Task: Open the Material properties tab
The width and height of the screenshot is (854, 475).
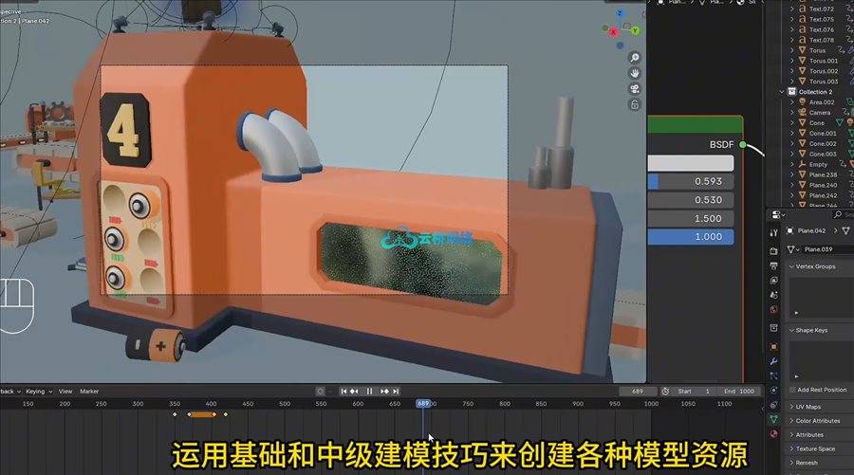Action: pyautogui.click(x=773, y=434)
